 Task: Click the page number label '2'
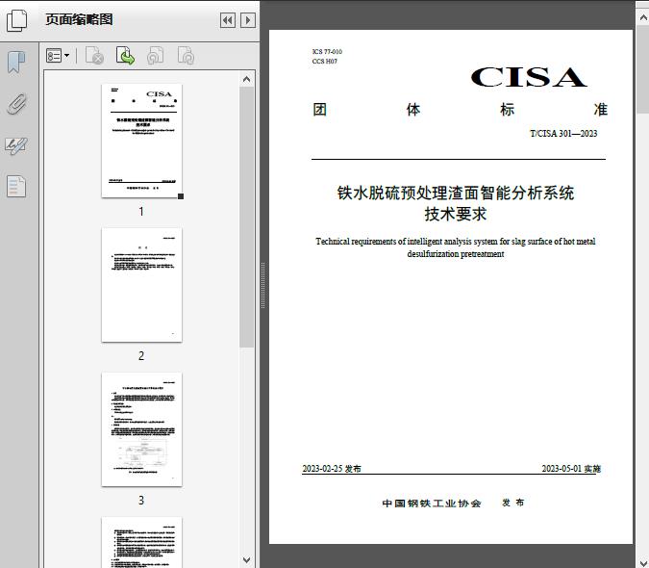[141, 356]
